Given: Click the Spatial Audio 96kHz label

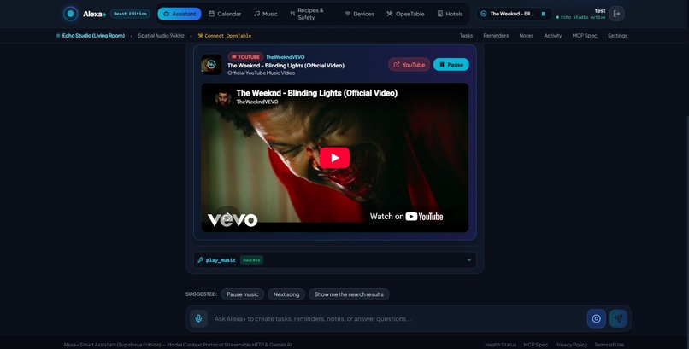Looking at the screenshot, I should (162, 36).
